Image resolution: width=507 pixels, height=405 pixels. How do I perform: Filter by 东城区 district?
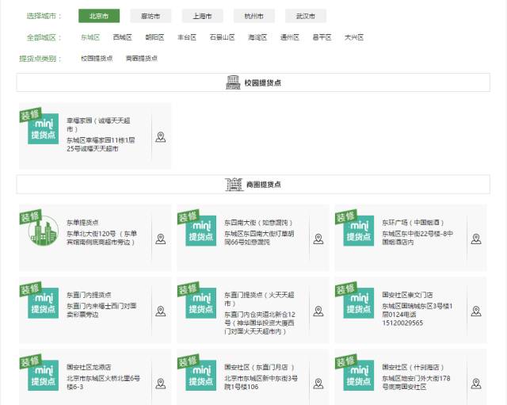point(90,37)
